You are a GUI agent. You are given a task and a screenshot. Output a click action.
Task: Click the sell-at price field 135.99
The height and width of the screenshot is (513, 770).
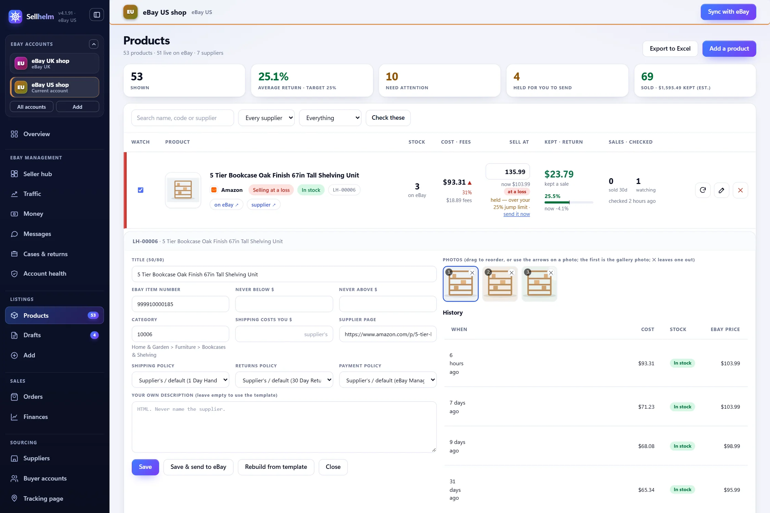point(508,172)
